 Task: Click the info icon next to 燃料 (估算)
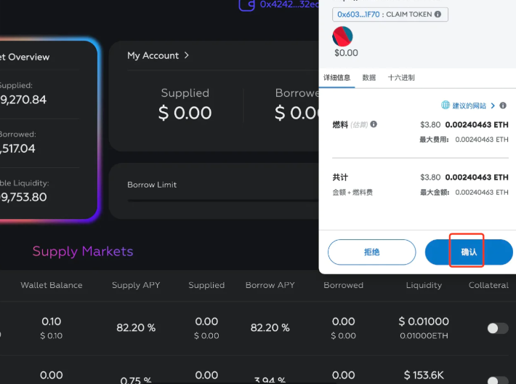click(x=374, y=124)
